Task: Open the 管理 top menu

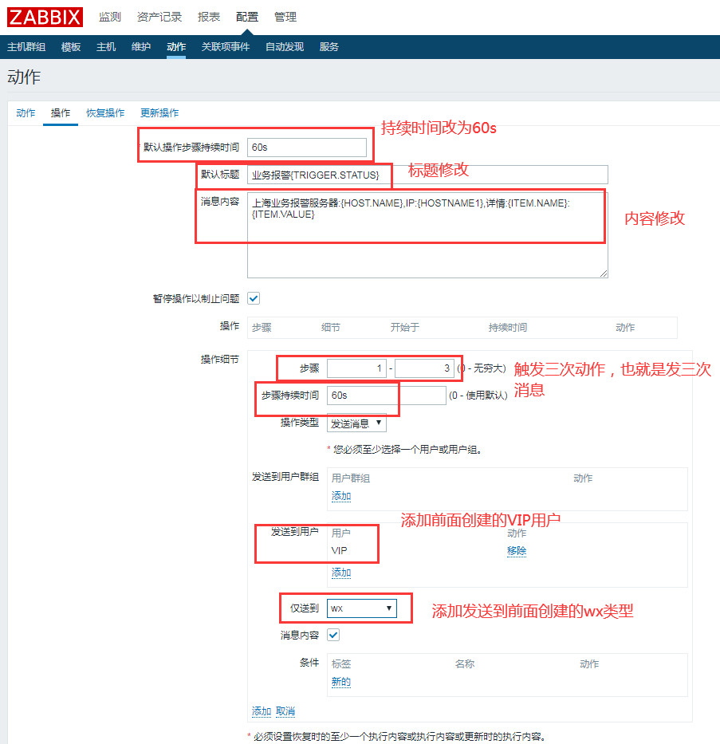Action: (285, 17)
